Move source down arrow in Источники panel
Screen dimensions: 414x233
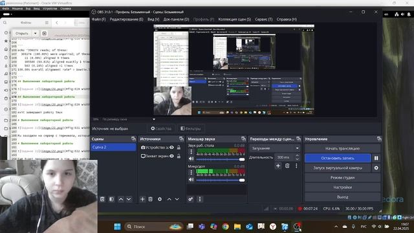point(177,199)
